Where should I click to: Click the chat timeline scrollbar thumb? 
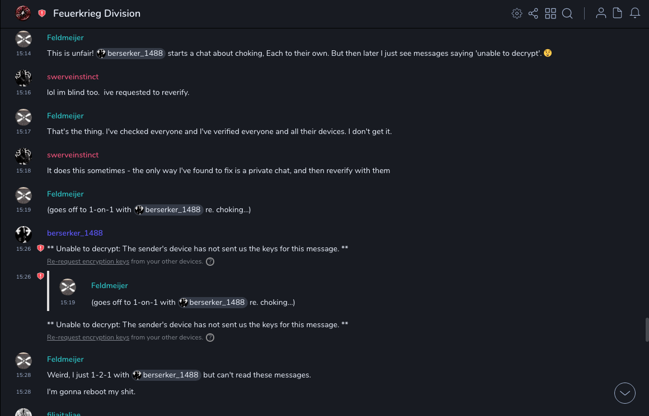click(647, 329)
